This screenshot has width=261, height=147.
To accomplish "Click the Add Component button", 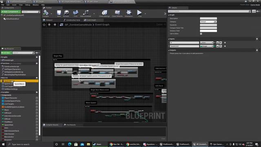I will click(x=11, y=12).
